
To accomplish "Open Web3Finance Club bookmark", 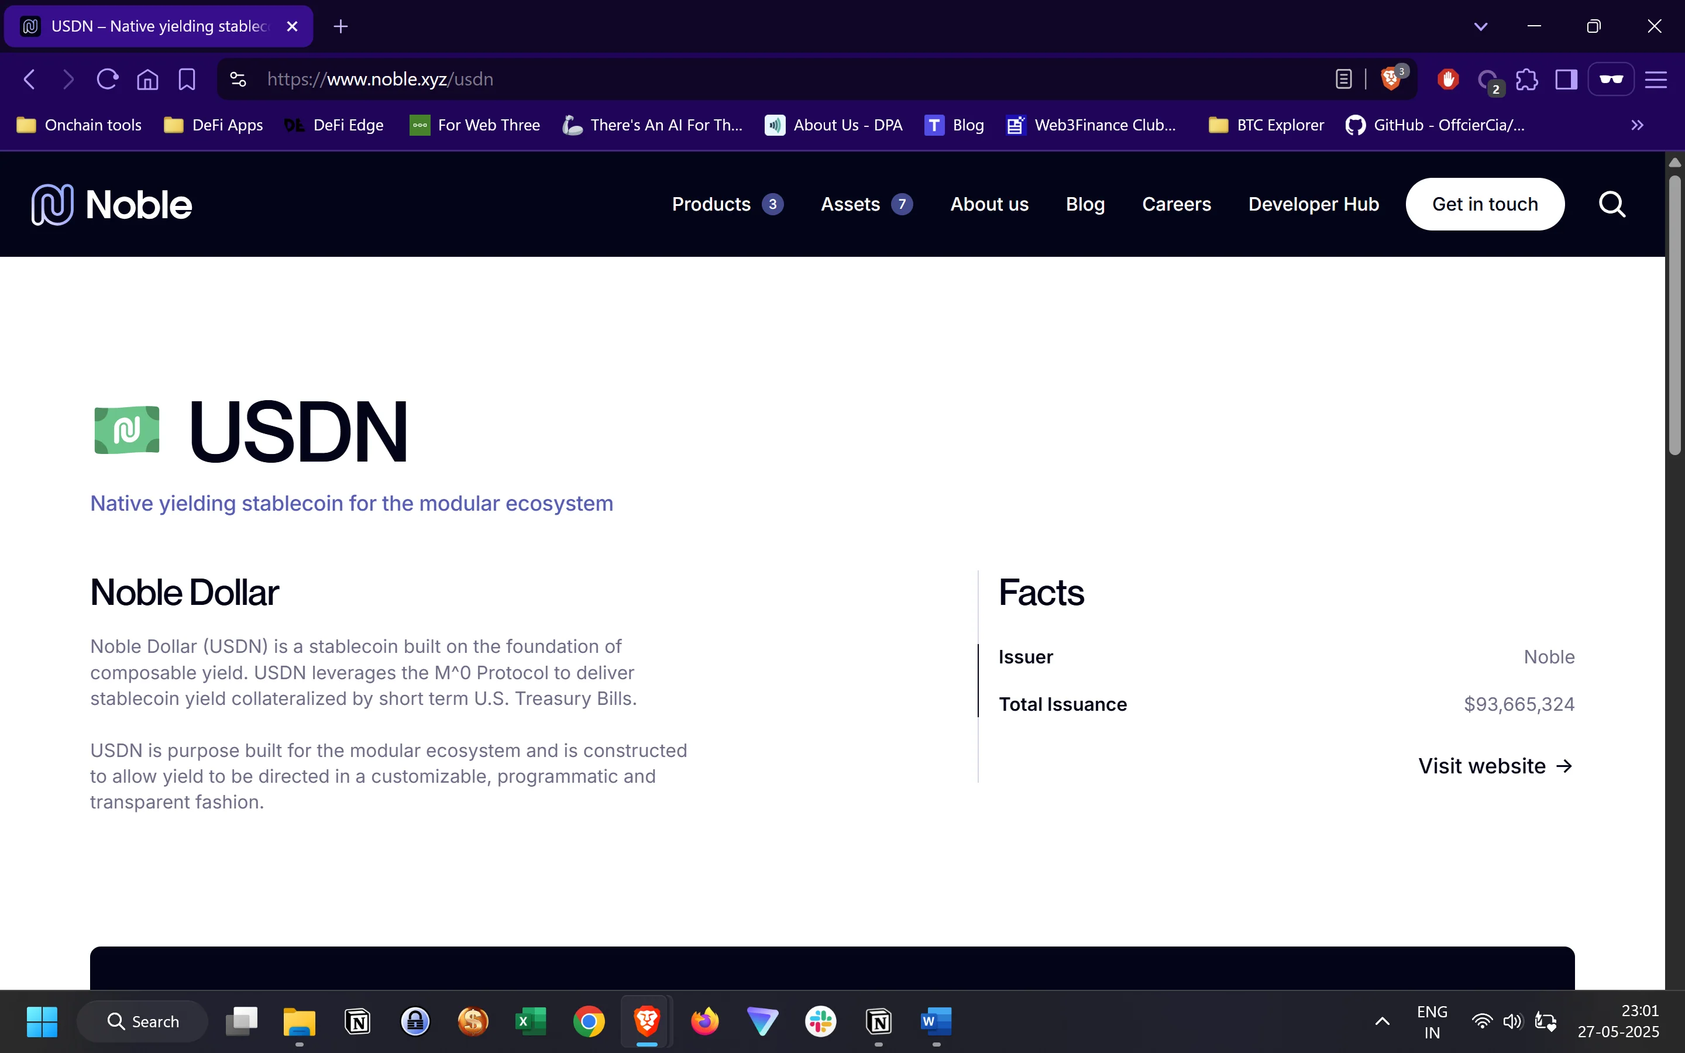I will [x=1091, y=125].
